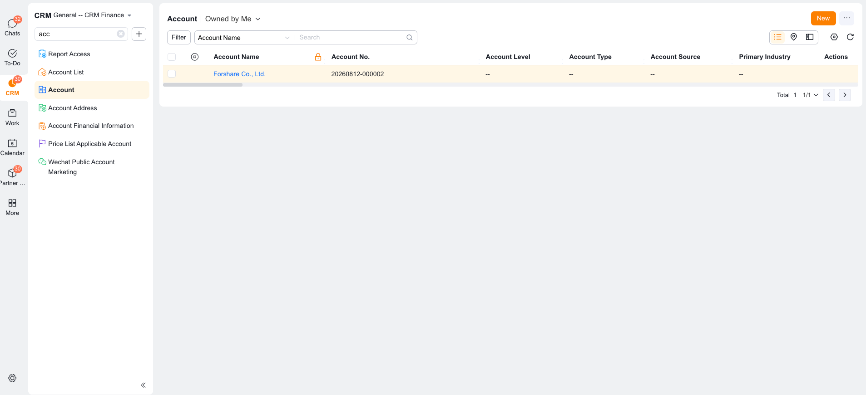Collapse the sidebar with double chevron
This screenshot has width=866, height=395.
pyautogui.click(x=143, y=385)
